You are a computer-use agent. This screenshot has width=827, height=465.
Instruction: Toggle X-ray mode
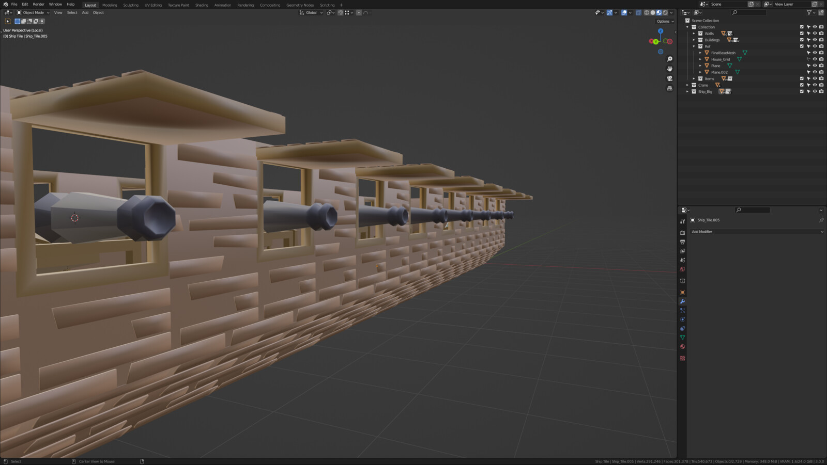click(638, 12)
